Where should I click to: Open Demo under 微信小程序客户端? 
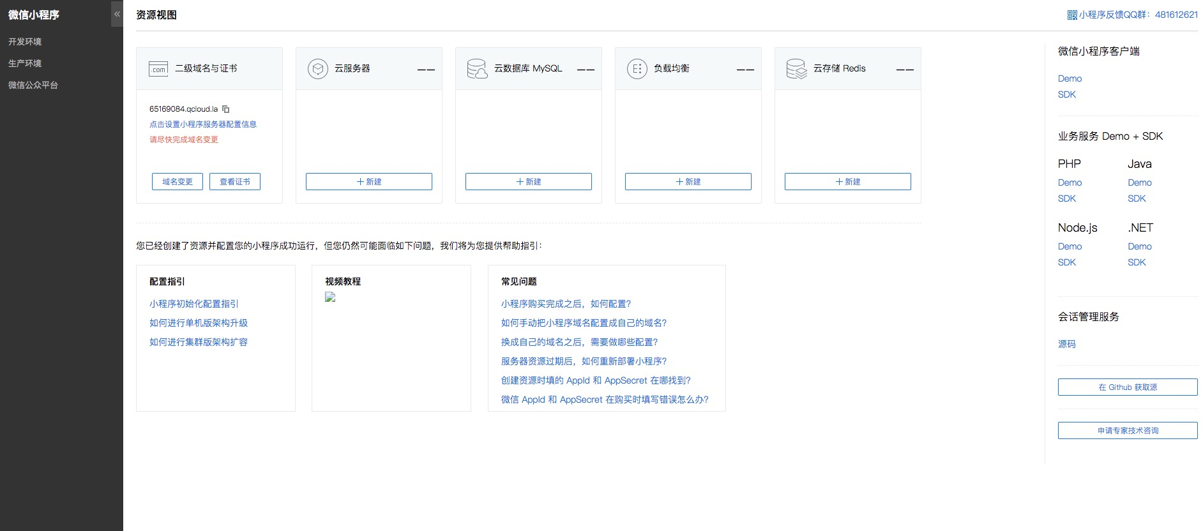tap(1070, 79)
